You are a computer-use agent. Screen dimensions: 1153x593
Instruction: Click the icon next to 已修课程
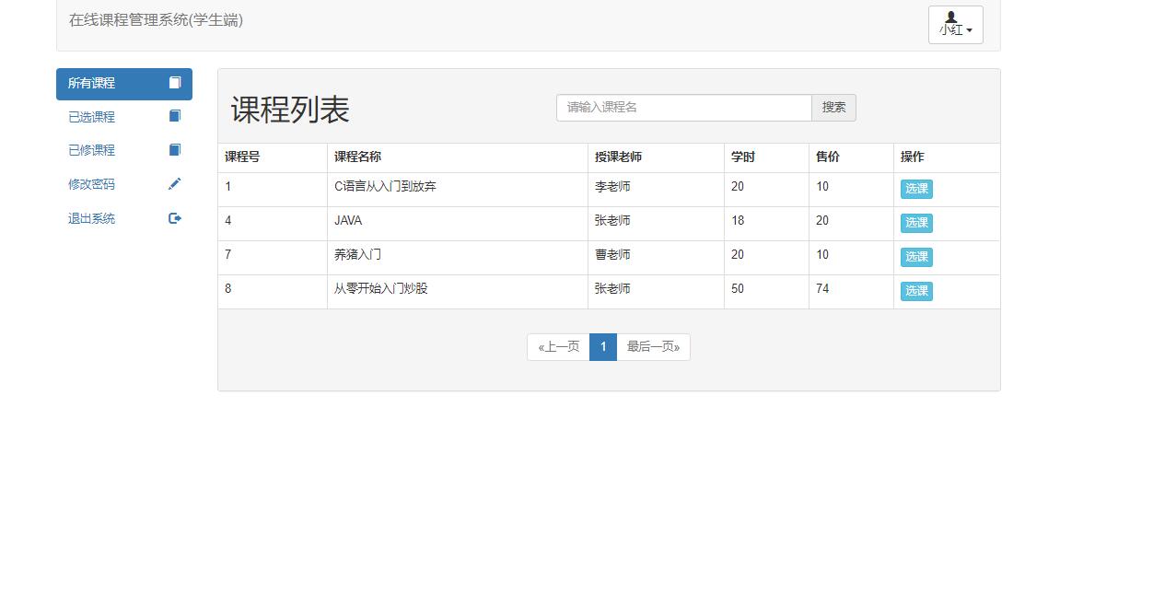174,150
